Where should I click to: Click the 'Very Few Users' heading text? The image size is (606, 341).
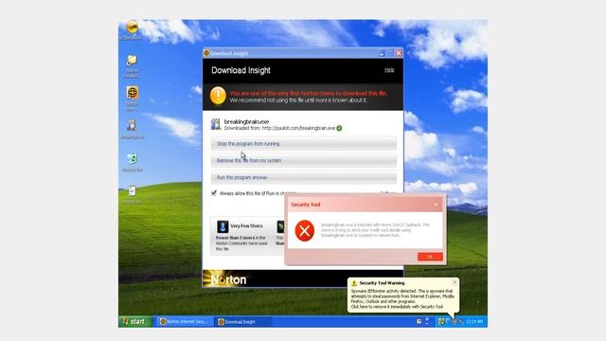pos(246,225)
